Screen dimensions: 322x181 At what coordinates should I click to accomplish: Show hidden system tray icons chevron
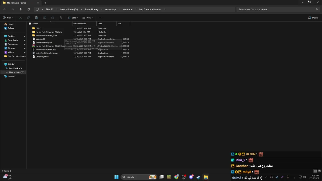pyautogui.click(x=266, y=177)
